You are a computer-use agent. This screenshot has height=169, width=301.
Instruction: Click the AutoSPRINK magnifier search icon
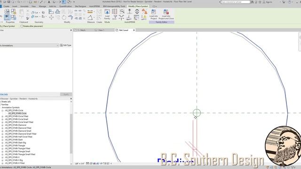pos(122,11)
